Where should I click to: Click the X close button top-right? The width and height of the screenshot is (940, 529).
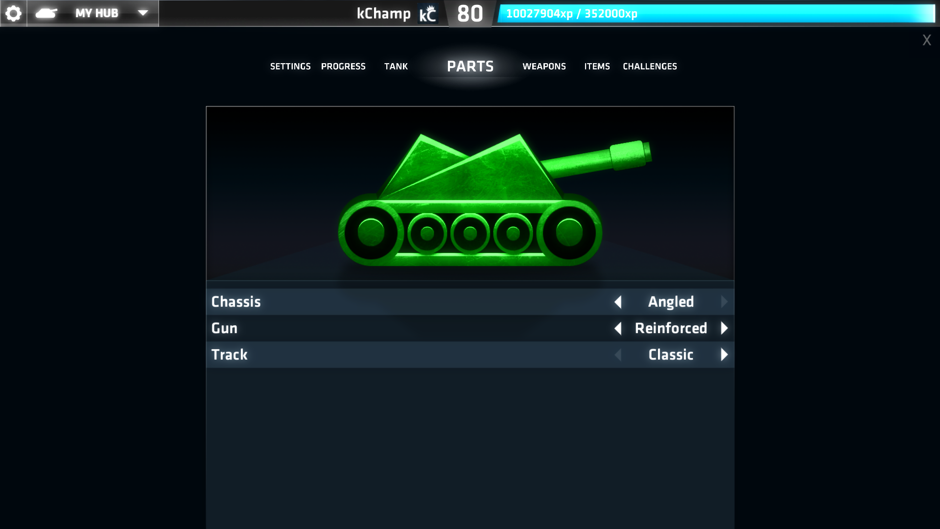(926, 40)
